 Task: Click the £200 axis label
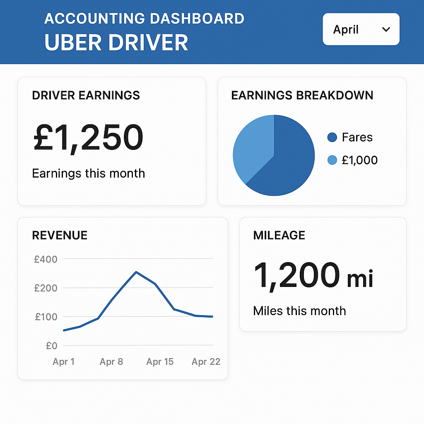(46, 288)
